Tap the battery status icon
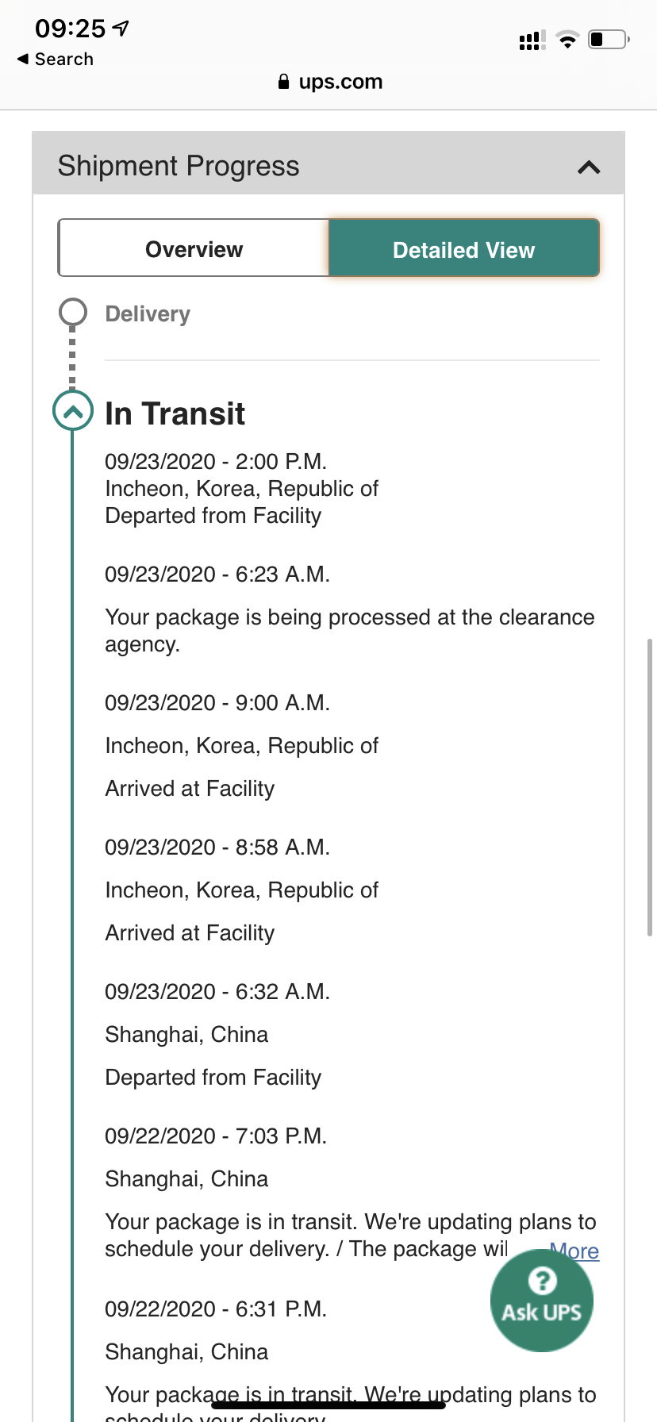Viewport: 657px width, 1422px height. [x=609, y=39]
